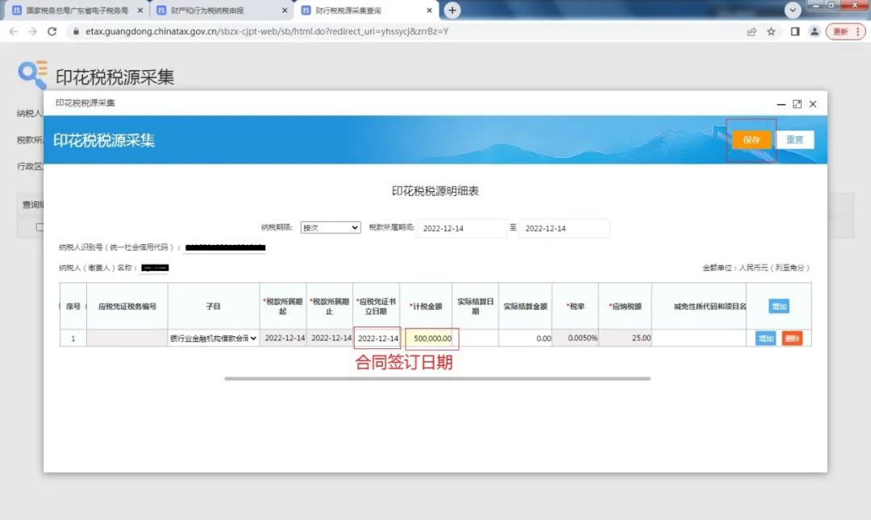Image resolution: width=871 pixels, height=520 pixels.
Task: Maximize the 印花税税源采集 dialog
Action: pyautogui.click(x=797, y=105)
